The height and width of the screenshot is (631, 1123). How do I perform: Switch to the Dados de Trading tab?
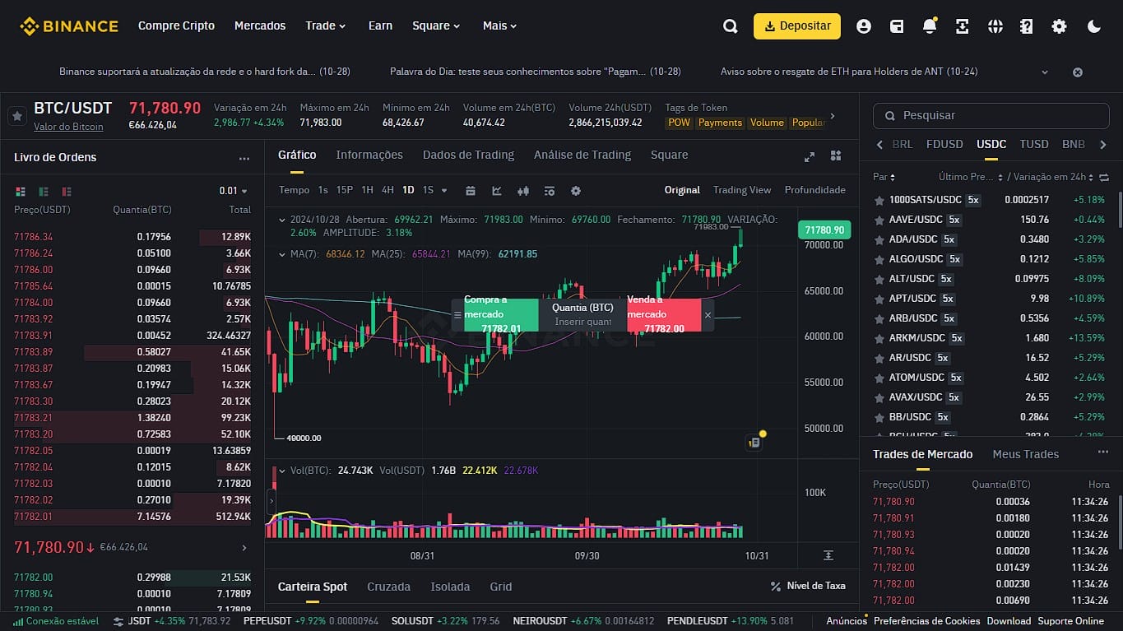[468, 155]
